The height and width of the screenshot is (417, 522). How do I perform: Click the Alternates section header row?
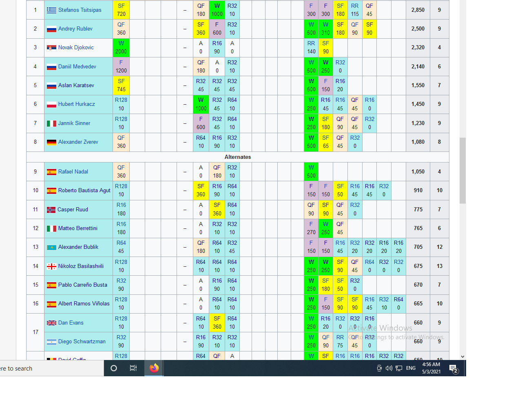coord(238,157)
